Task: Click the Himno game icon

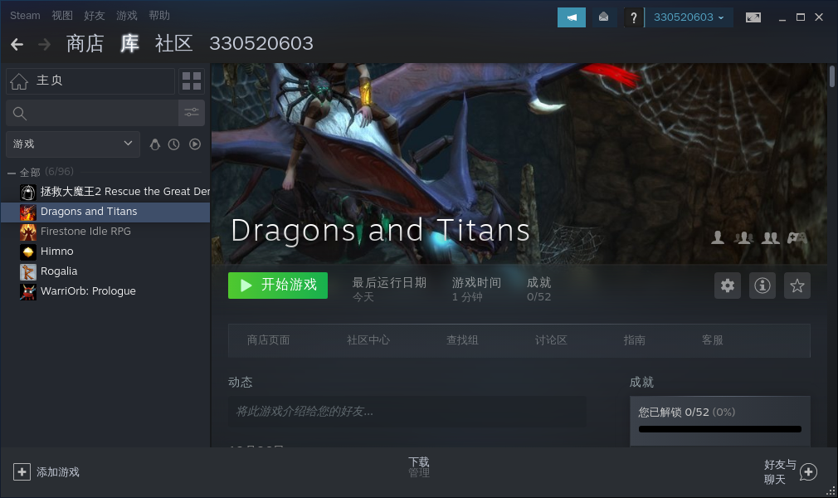Action: [x=27, y=252]
